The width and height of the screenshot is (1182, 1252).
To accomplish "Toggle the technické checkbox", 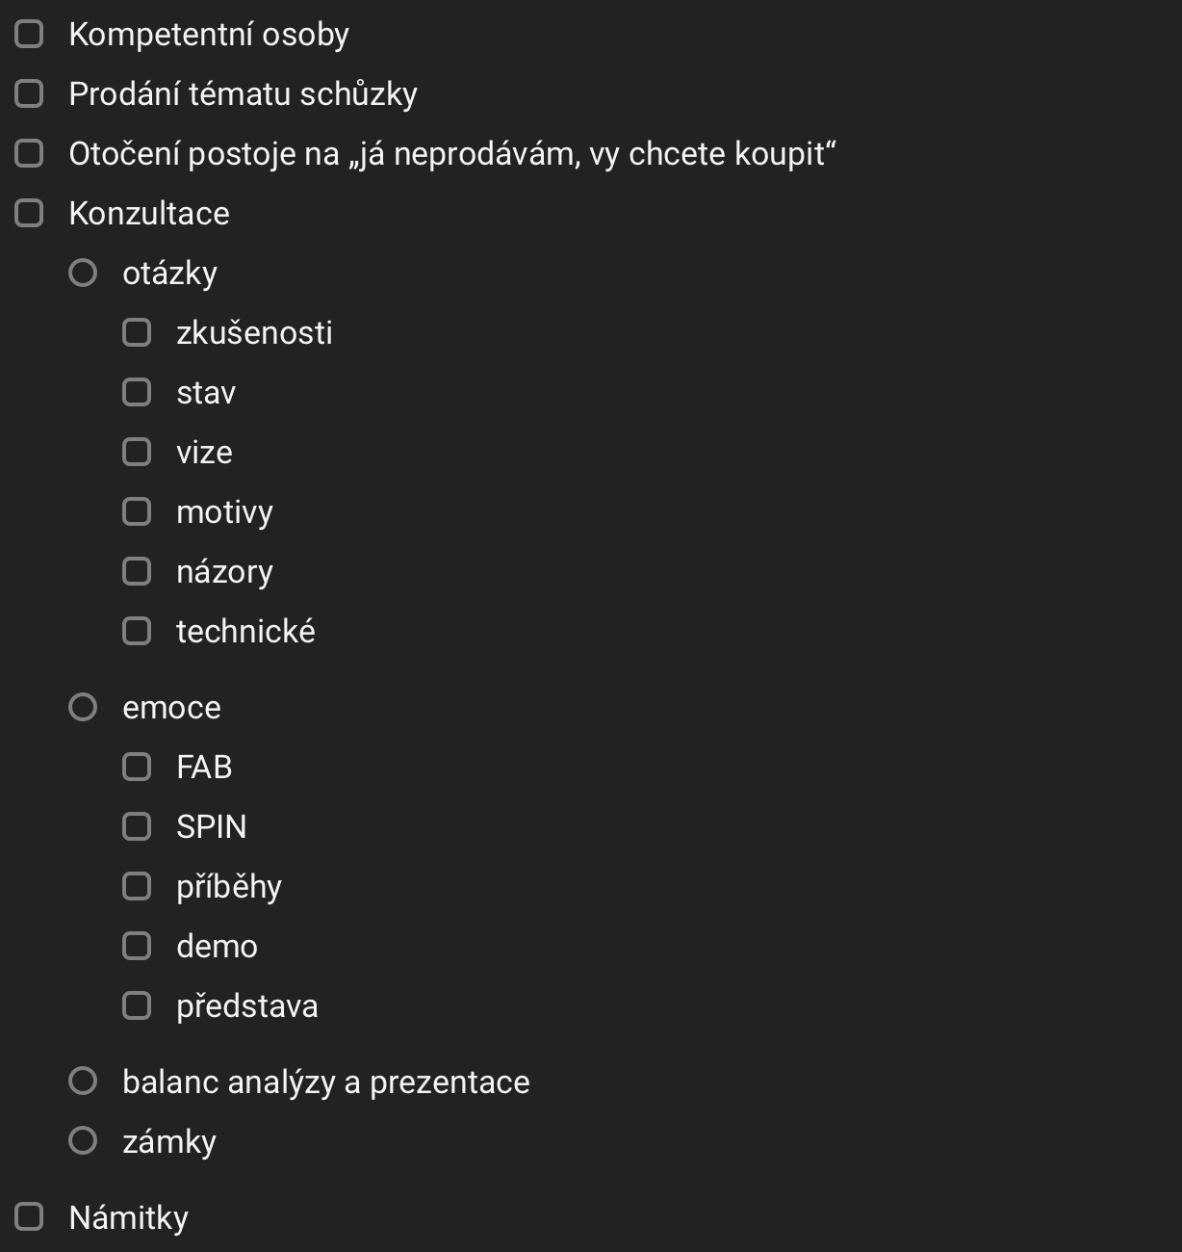I will (137, 631).
